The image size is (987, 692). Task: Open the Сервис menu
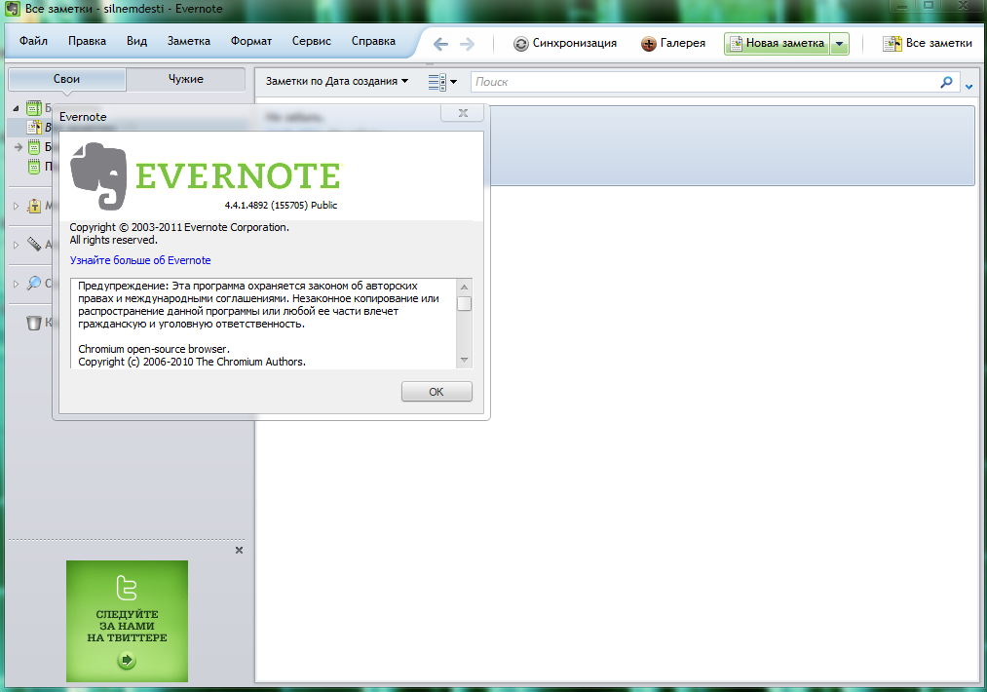click(x=312, y=41)
